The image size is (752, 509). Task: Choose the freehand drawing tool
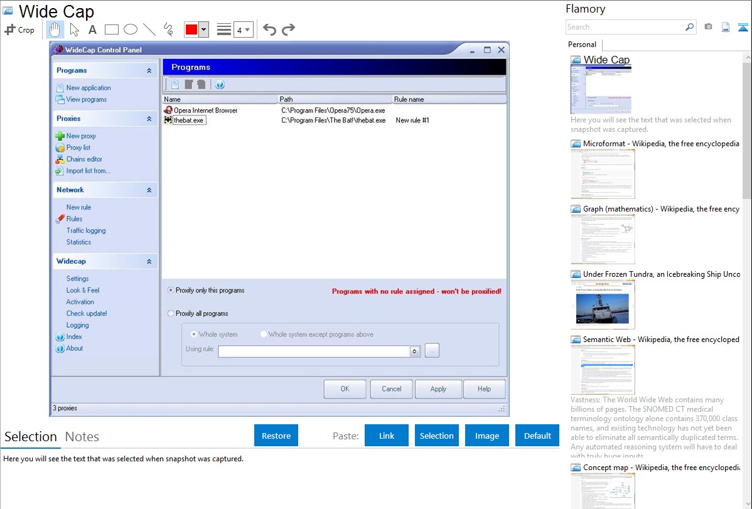(168, 29)
